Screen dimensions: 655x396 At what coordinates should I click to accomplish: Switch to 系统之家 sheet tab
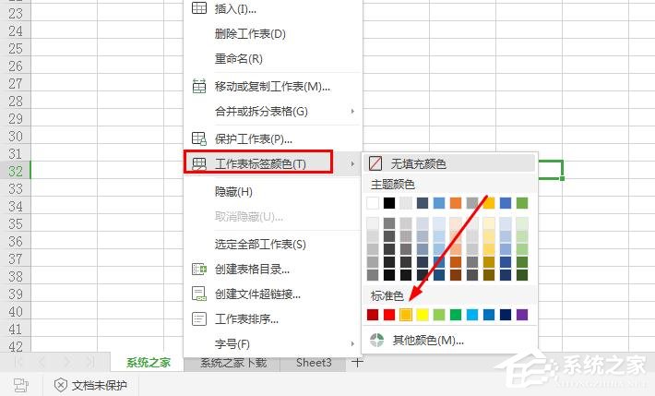pyautogui.click(x=149, y=362)
